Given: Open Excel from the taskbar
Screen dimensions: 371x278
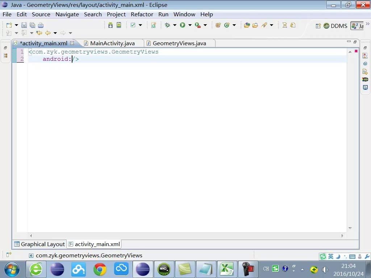Looking at the screenshot, I should pyautogui.click(x=227, y=269).
